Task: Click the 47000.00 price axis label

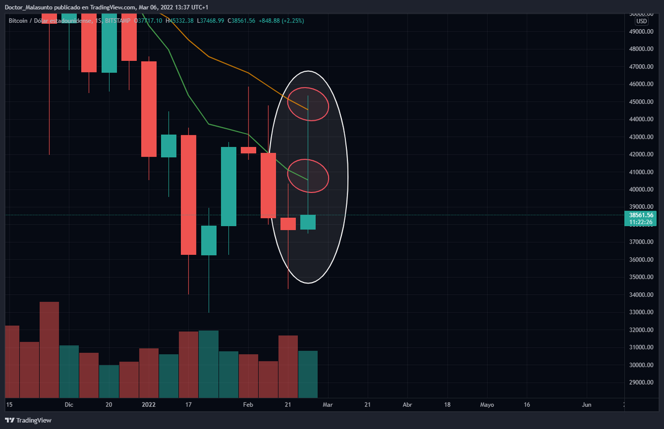Action: (x=641, y=67)
